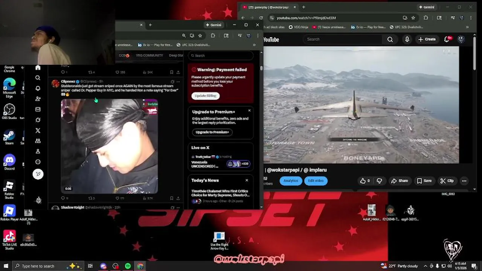482x271 pixels.
Task: Open Chrome menu in YouTube window
Action: click(471, 18)
